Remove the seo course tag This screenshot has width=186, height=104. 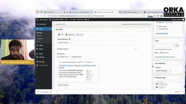(161, 53)
